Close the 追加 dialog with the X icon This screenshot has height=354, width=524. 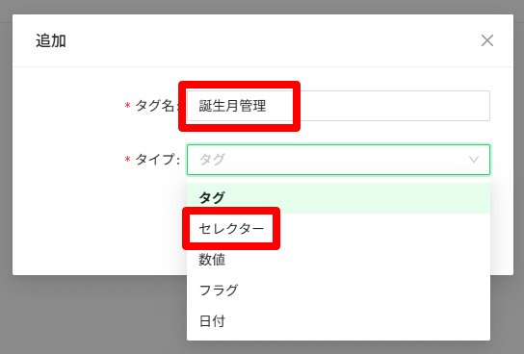click(x=486, y=40)
